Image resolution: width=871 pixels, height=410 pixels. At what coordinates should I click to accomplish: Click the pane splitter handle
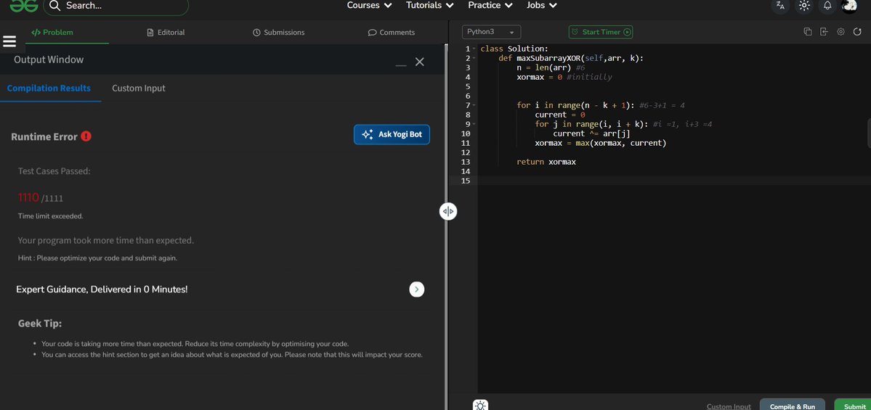click(448, 211)
